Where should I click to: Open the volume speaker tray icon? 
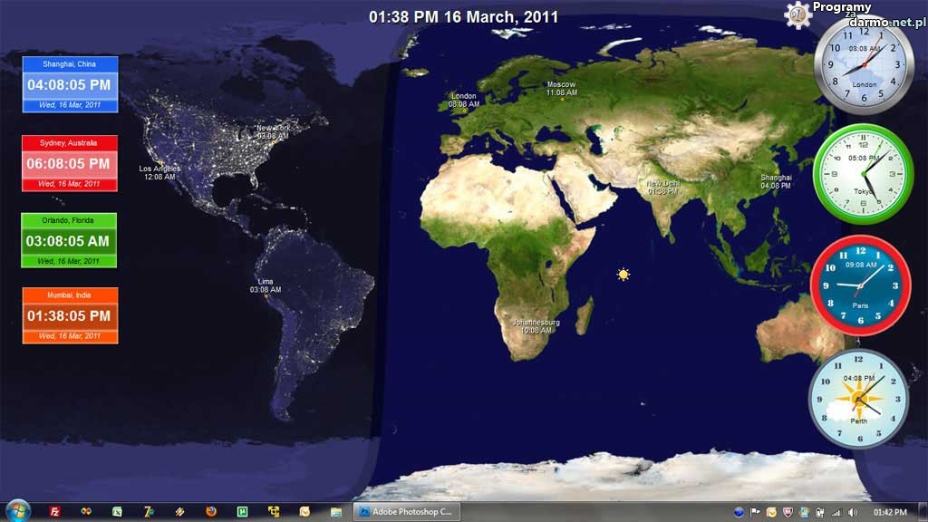click(x=851, y=512)
